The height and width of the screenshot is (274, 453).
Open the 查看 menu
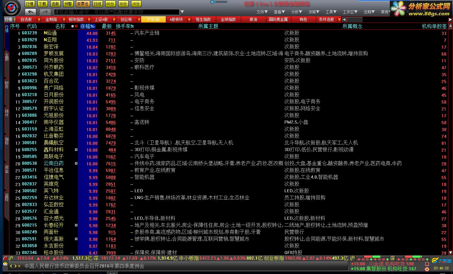tap(279, 12)
